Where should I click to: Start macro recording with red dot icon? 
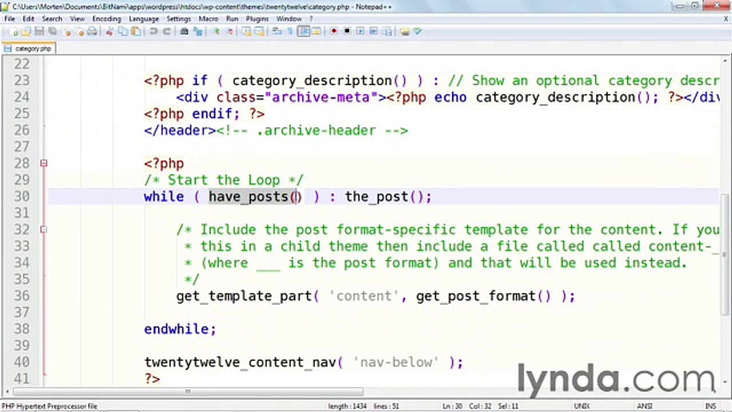click(x=335, y=31)
